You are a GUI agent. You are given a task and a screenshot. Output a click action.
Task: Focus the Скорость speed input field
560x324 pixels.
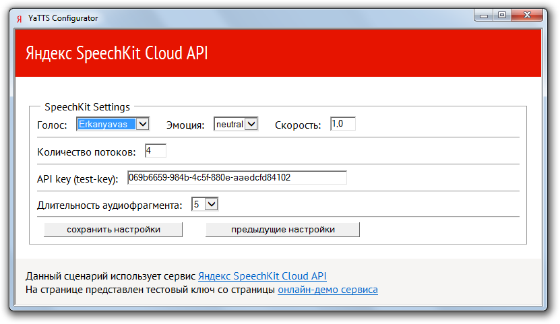click(x=342, y=124)
